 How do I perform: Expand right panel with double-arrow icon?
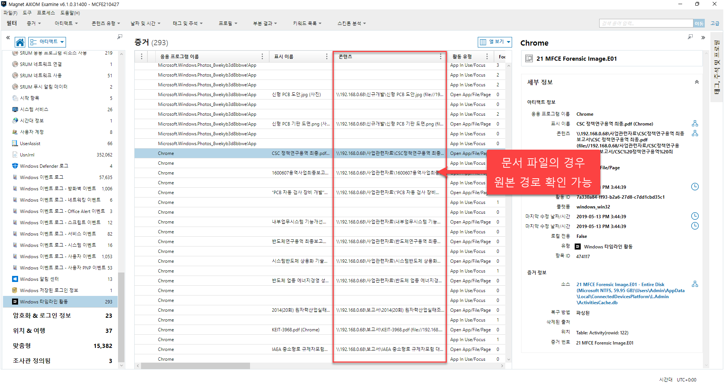(703, 38)
